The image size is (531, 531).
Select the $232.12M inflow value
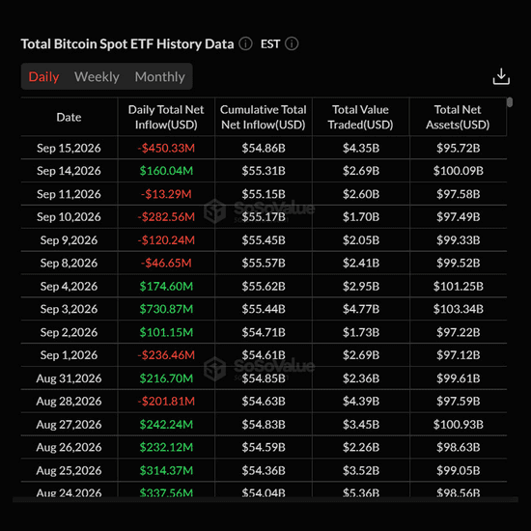pos(166,447)
